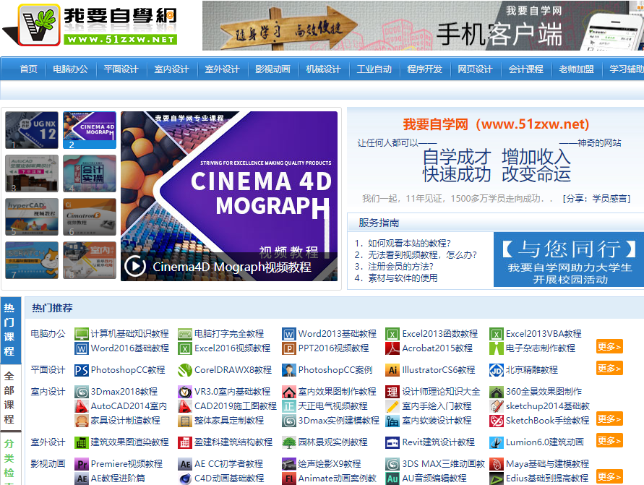Click the Acrobat icon beside Acrobat2015教程

point(392,348)
